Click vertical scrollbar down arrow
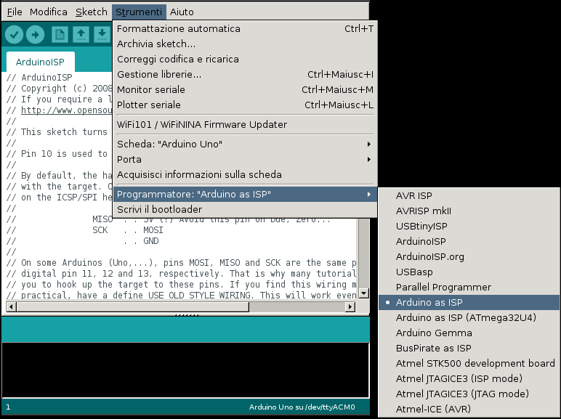561x419 pixels. (x=364, y=293)
